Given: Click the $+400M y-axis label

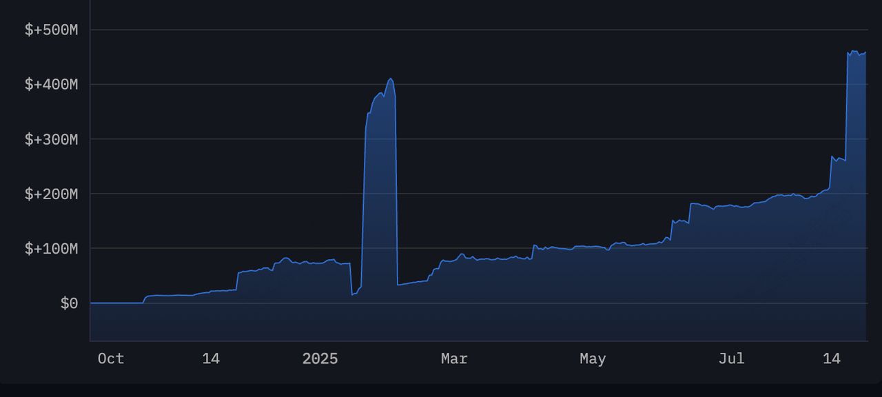Looking at the screenshot, I should [x=51, y=84].
